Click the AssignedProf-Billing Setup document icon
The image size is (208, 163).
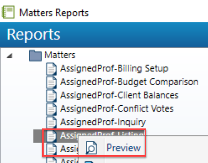pos(51,69)
